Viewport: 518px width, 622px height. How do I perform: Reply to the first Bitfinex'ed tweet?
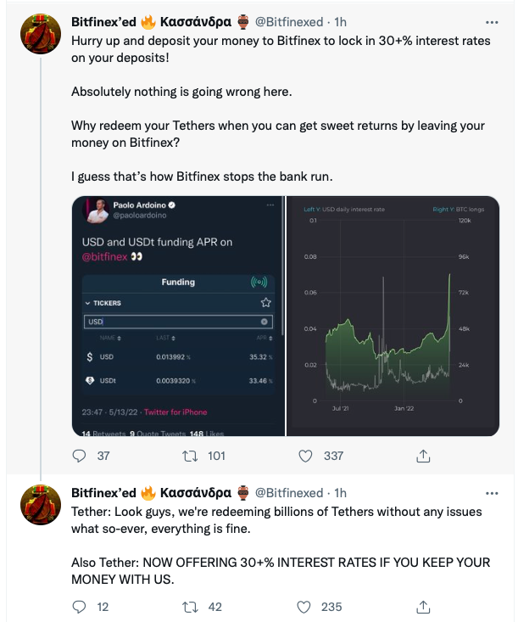[80, 456]
